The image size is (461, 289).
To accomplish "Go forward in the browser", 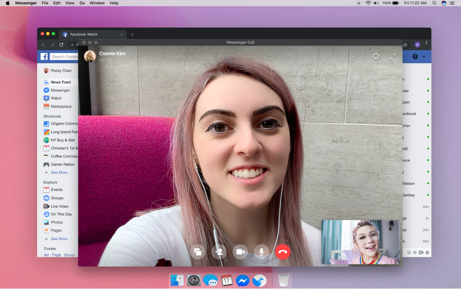I will click(x=52, y=45).
